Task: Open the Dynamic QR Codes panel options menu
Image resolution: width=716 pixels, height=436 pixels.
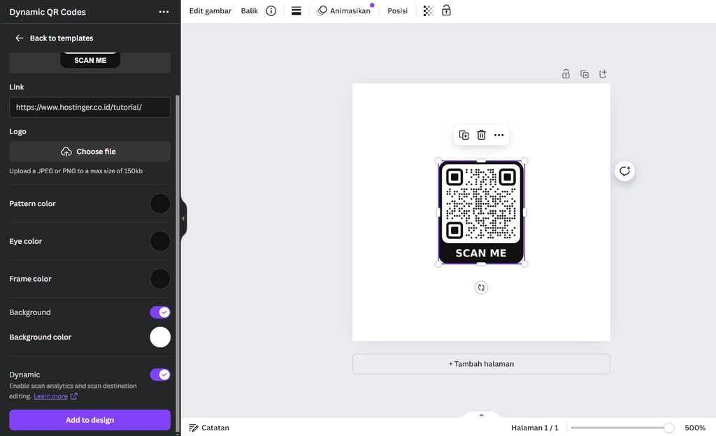Action: click(164, 12)
